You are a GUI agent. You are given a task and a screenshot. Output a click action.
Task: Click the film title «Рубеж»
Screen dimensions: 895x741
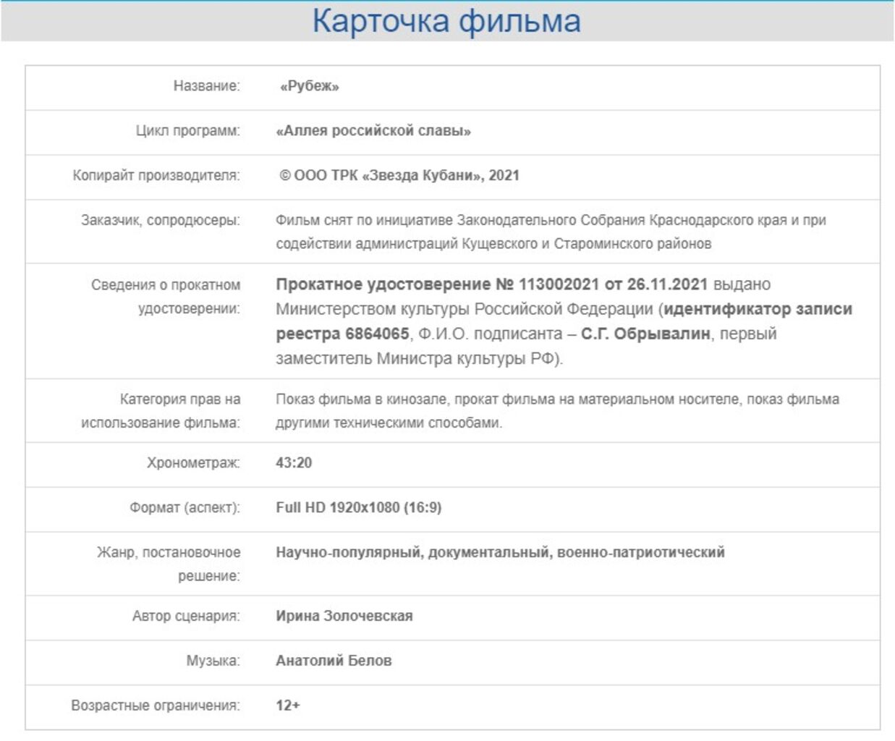(x=309, y=86)
